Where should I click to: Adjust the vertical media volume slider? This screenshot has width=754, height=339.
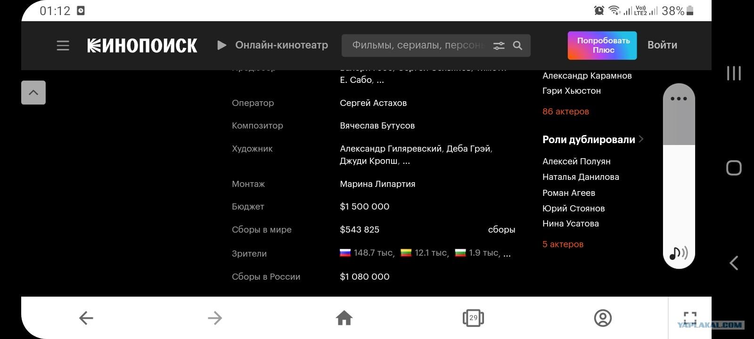coord(679,176)
